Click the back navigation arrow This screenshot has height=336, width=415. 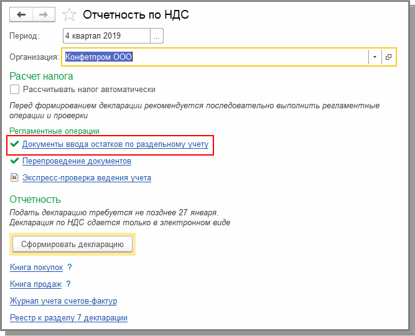22,14
